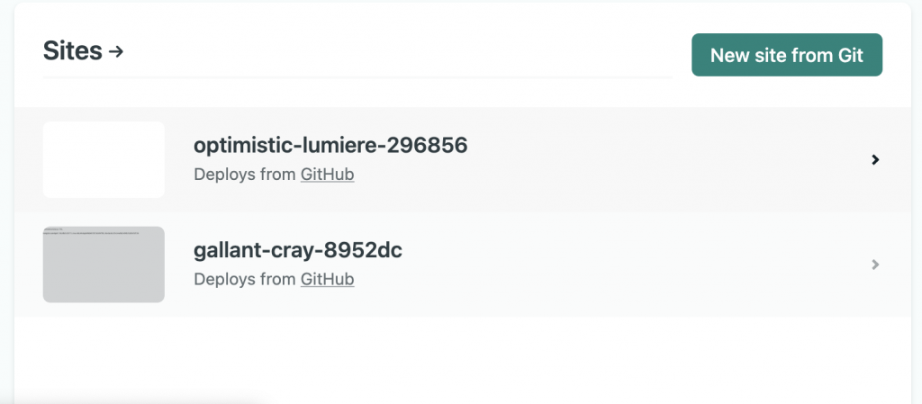Viewport: 922px width, 404px height.
Task: Expand gallant-cray-8952dc via its right chevron
Action: tap(875, 265)
